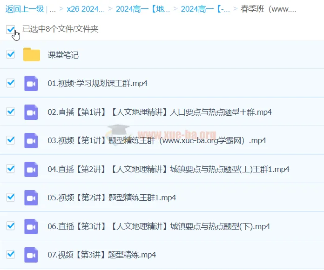Screen dimensions: 324x270
Task: Click video icon of 05.视频 题型精练王群1 file
Action: tap(31, 198)
